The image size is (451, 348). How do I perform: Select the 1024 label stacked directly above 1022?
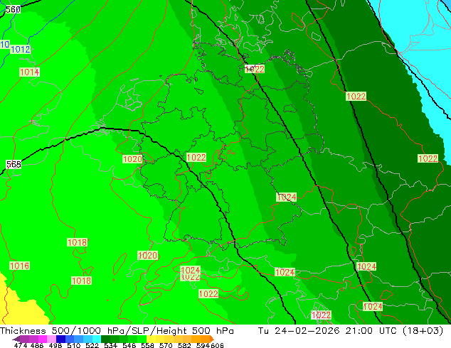(x=190, y=270)
